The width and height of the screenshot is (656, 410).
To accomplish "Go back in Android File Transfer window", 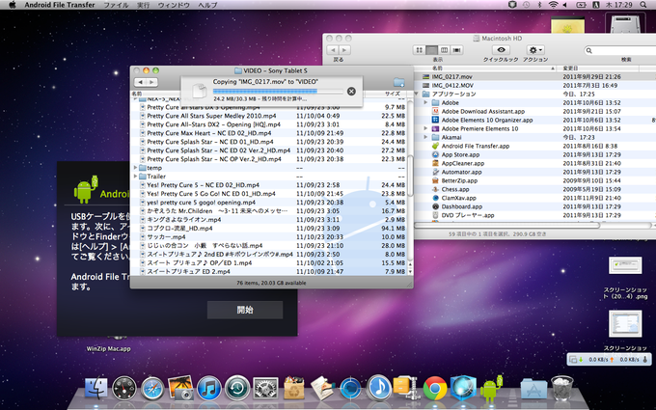I will click(141, 82).
